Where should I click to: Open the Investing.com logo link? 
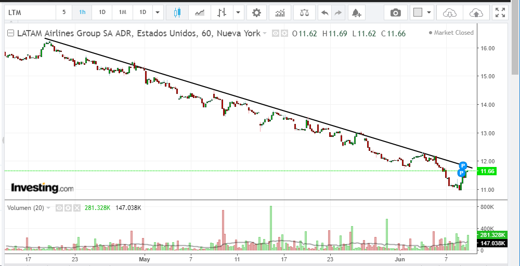tap(42, 188)
